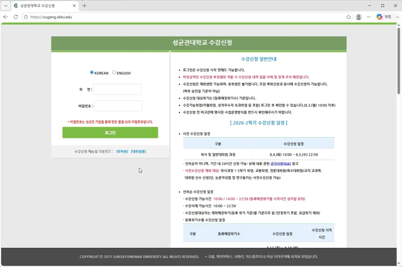Click the red password notice text
Image resolution: width=402 pixels, height=267 pixels.
(110, 122)
